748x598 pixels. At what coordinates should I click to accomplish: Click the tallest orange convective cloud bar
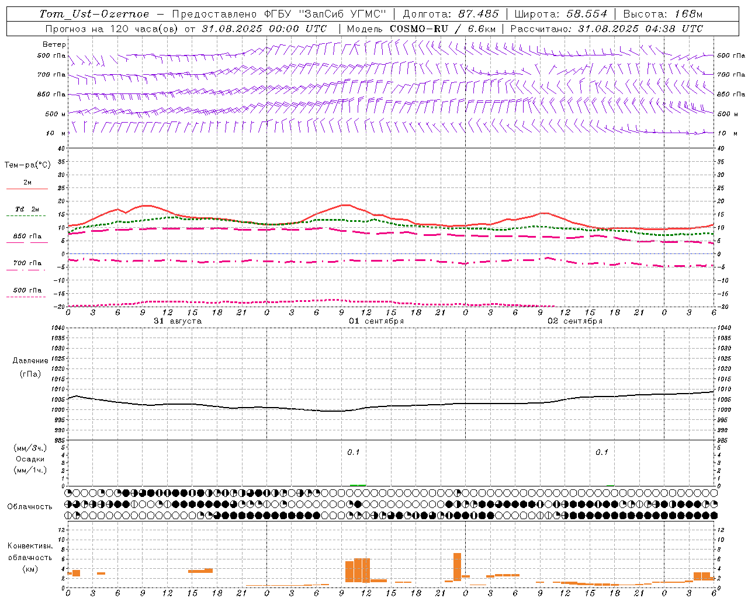[457, 566]
